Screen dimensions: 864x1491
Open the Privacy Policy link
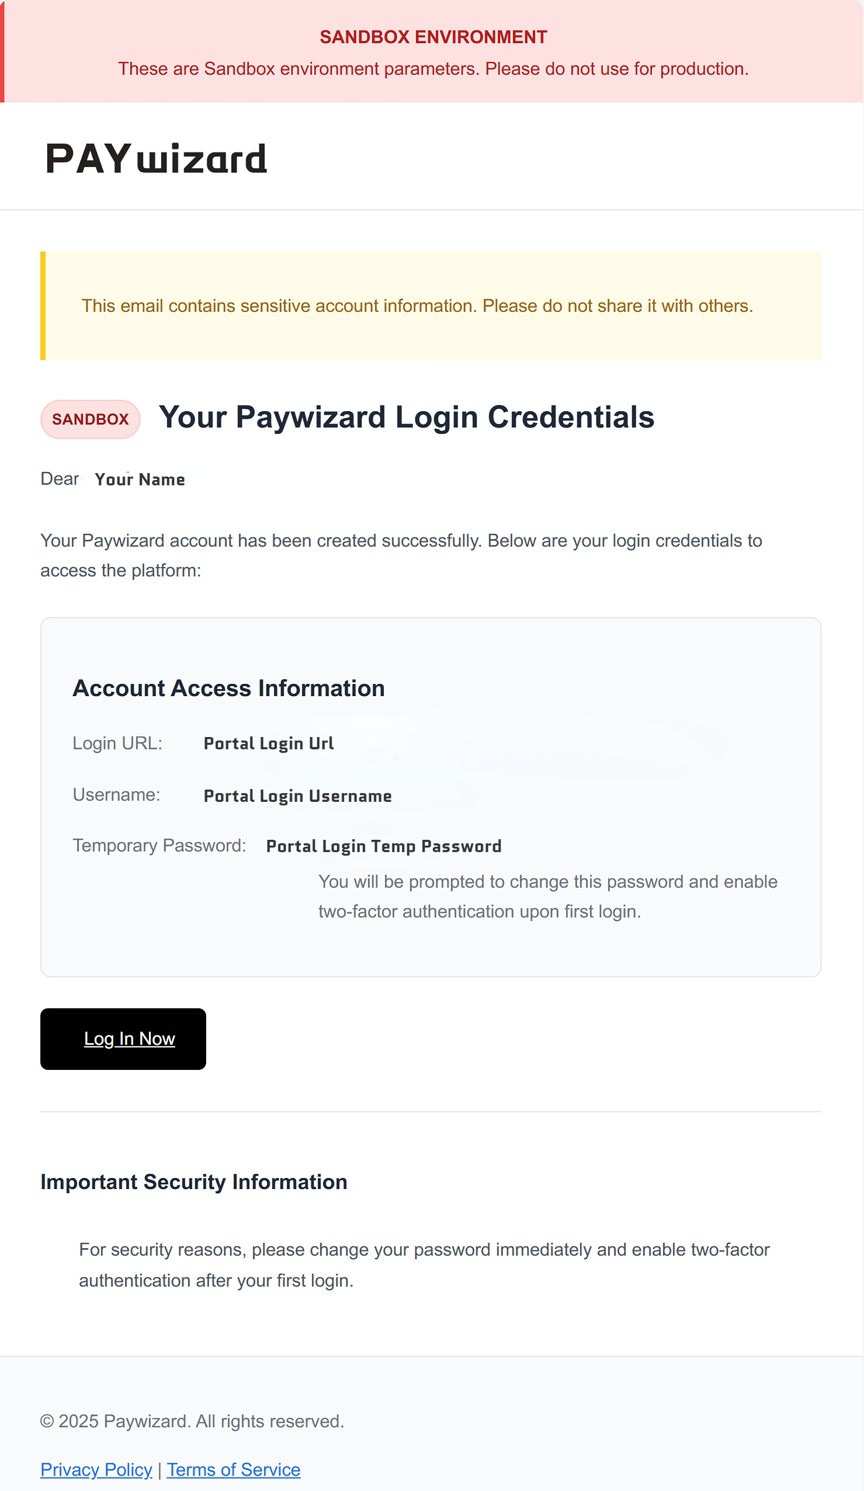[96, 1469]
